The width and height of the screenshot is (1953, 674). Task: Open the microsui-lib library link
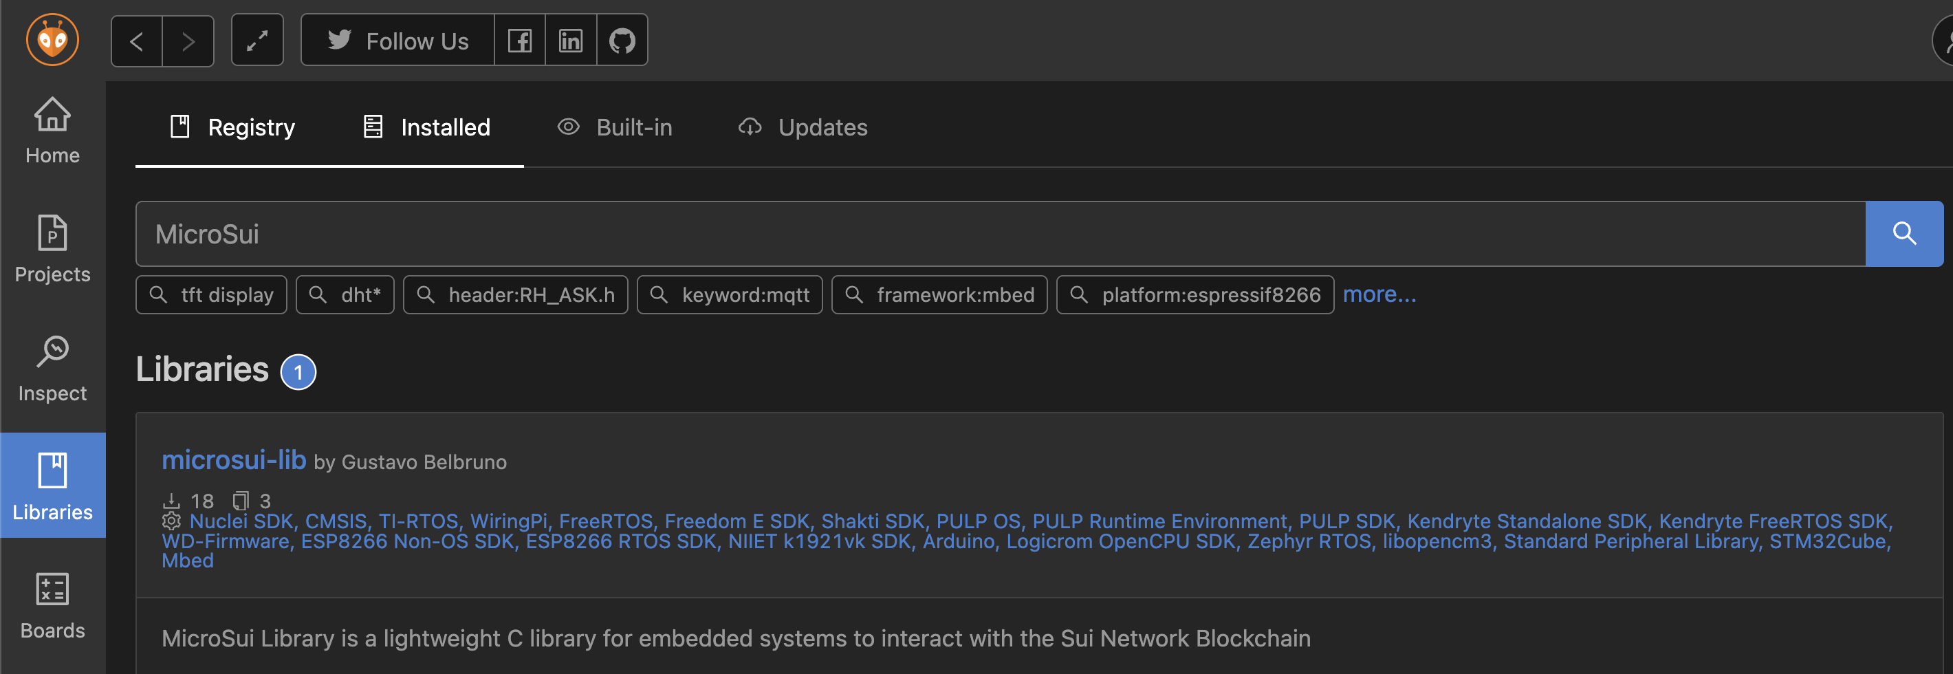coord(234,460)
